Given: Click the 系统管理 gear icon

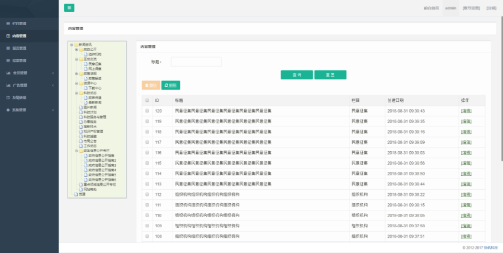Looking at the screenshot, I should (8, 110).
